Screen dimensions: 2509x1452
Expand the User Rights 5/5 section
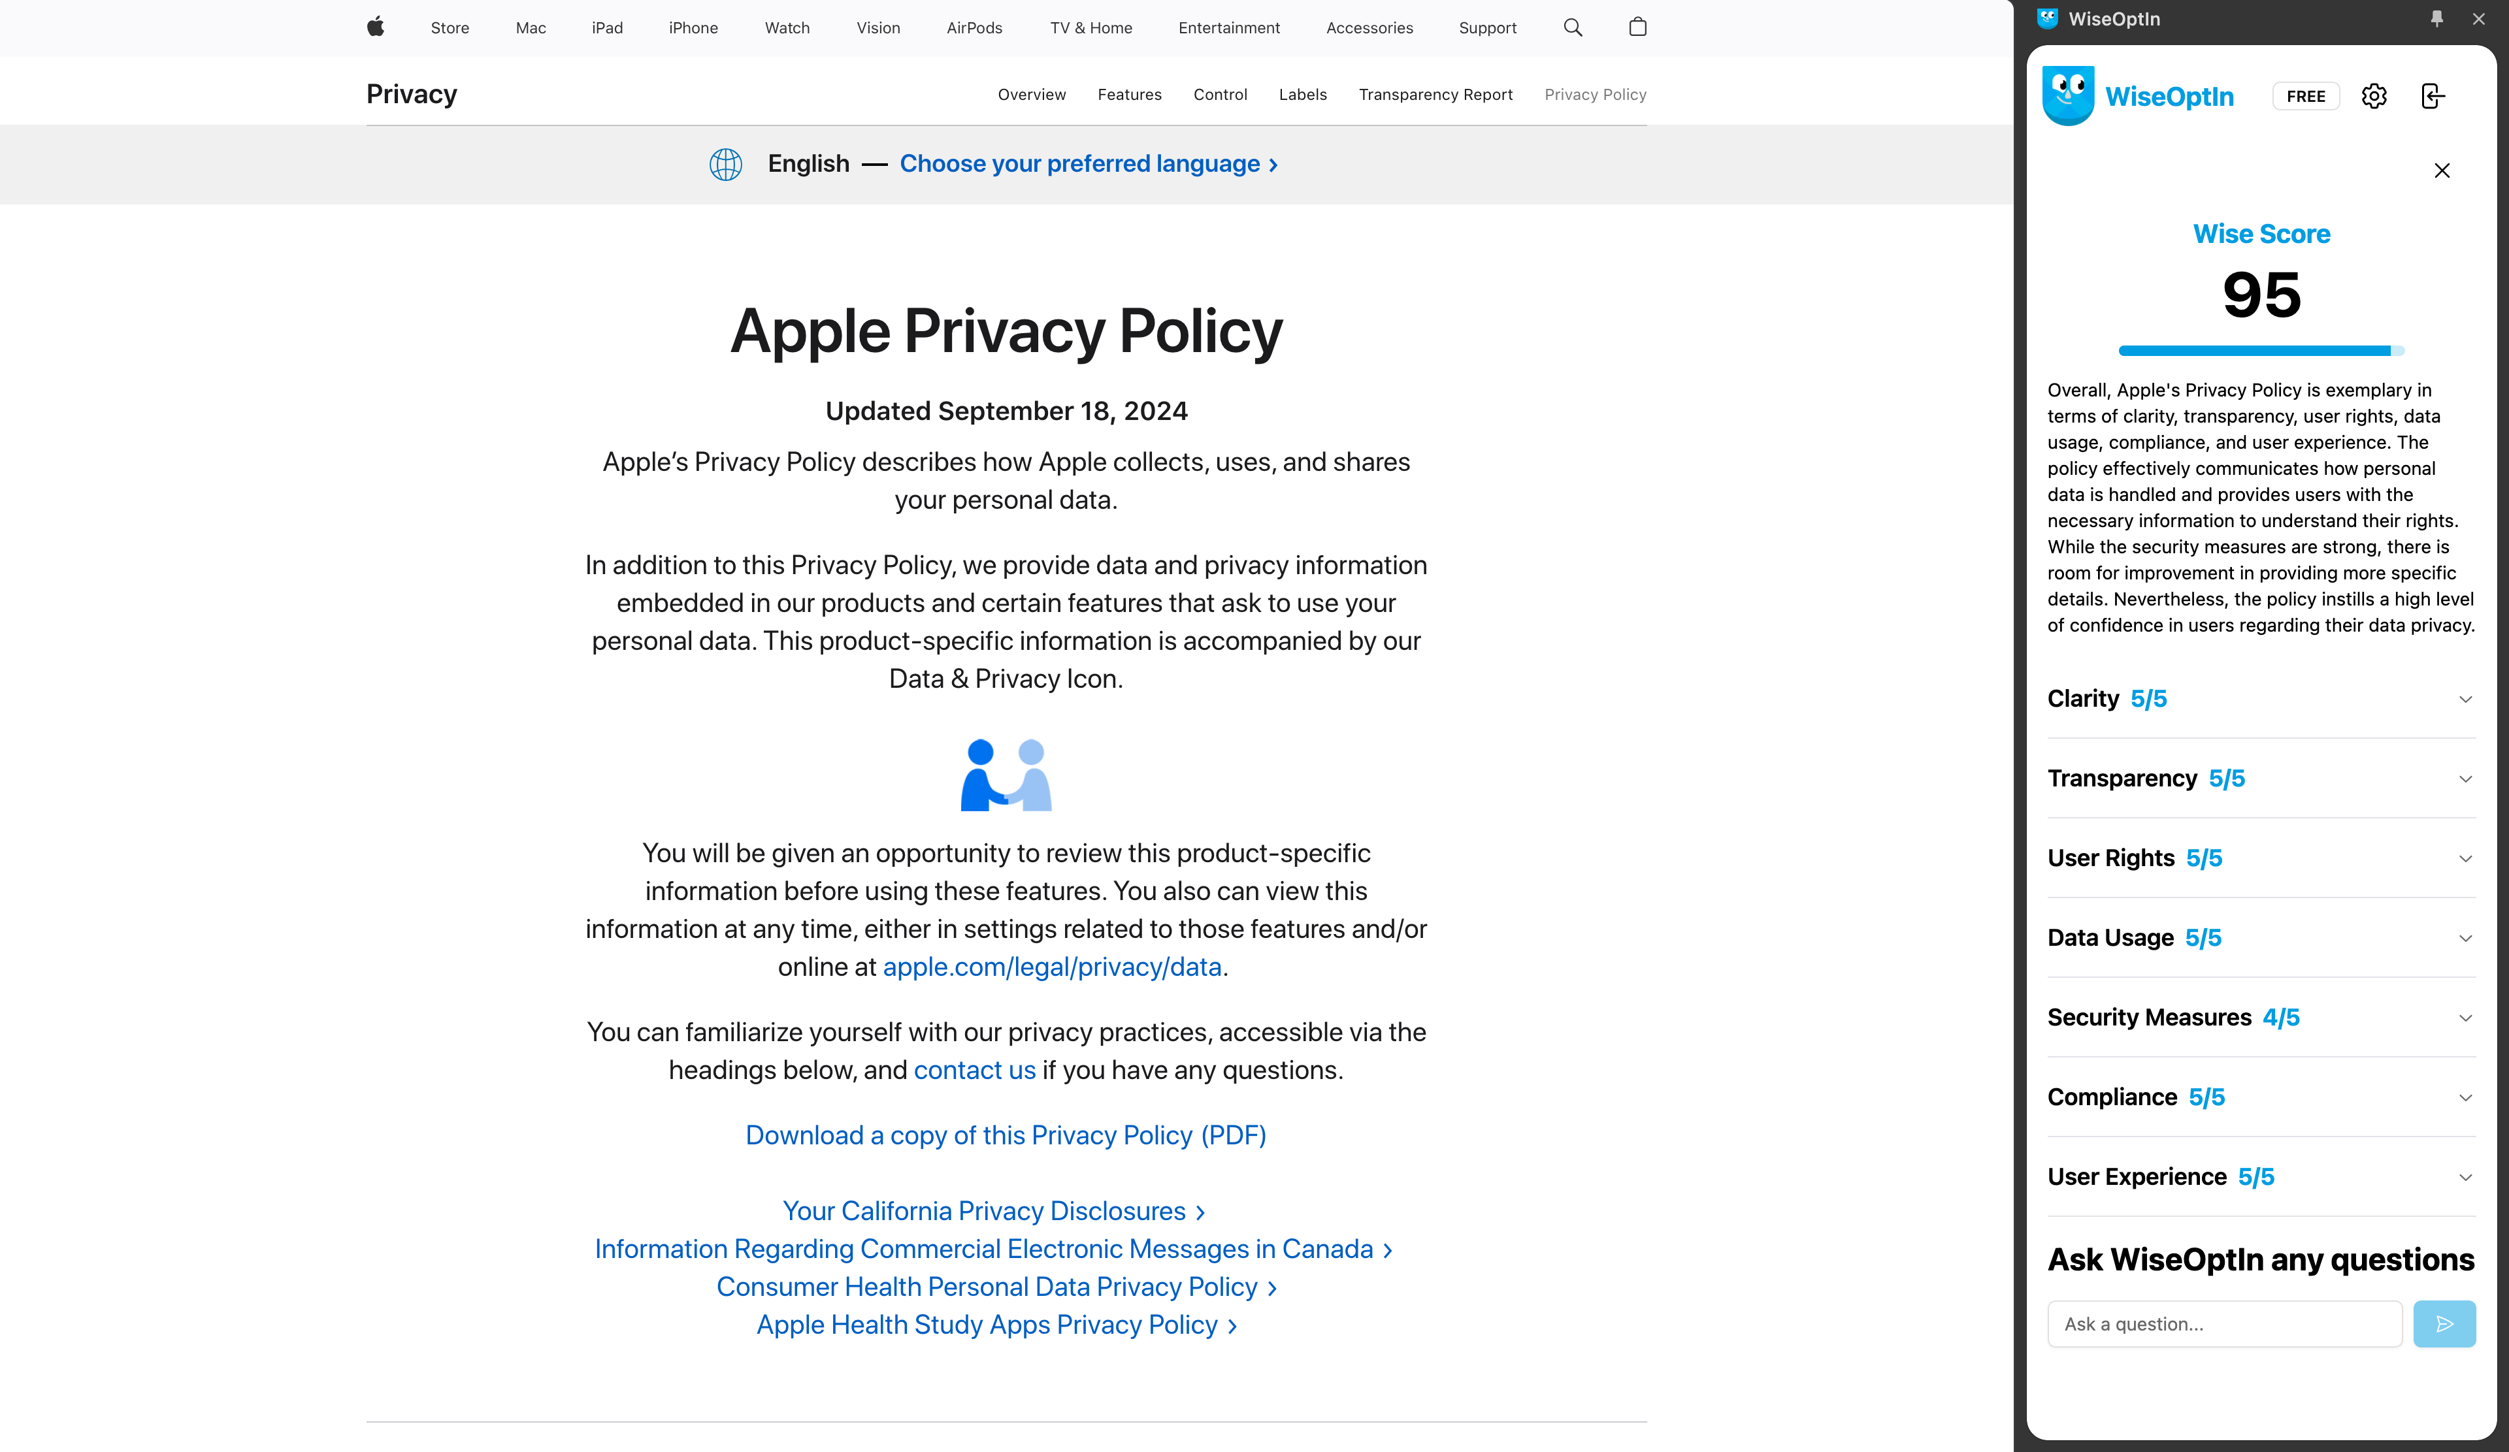2261,858
